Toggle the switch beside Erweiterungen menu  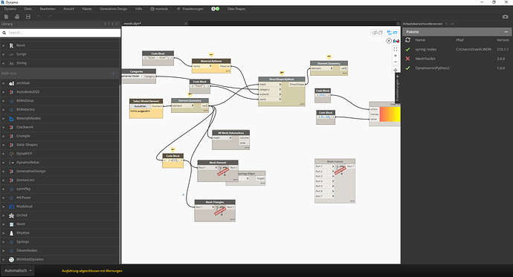coord(216,9)
